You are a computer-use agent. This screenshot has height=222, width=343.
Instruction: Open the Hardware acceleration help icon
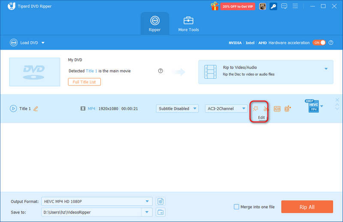(x=331, y=43)
